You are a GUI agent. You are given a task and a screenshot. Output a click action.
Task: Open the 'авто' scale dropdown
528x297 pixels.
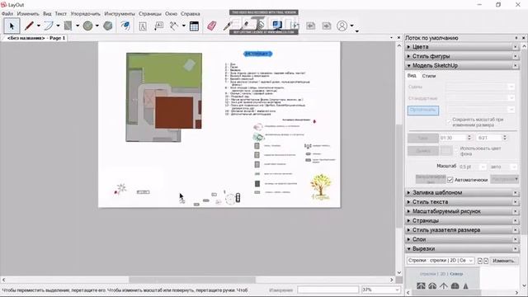[503, 167]
